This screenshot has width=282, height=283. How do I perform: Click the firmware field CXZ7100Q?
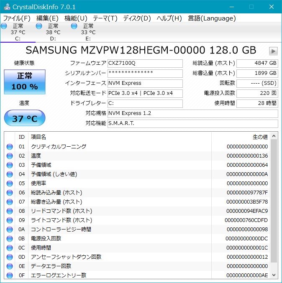tap(145, 64)
